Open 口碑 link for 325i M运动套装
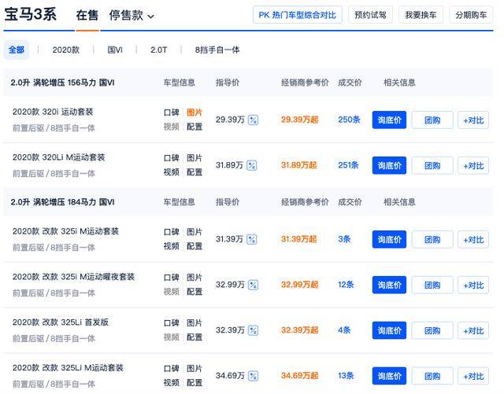Image resolution: width=504 pixels, height=394 pixels. pyautogui.click(x=172, y=232)
